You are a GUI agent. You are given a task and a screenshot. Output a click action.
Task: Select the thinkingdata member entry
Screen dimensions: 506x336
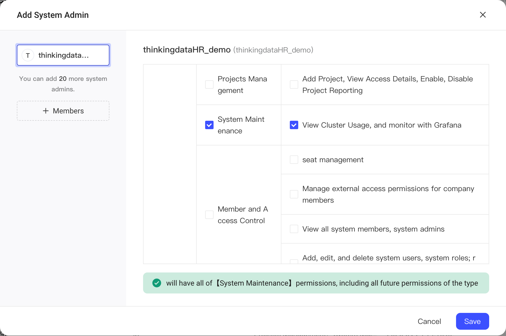[63, 55]
